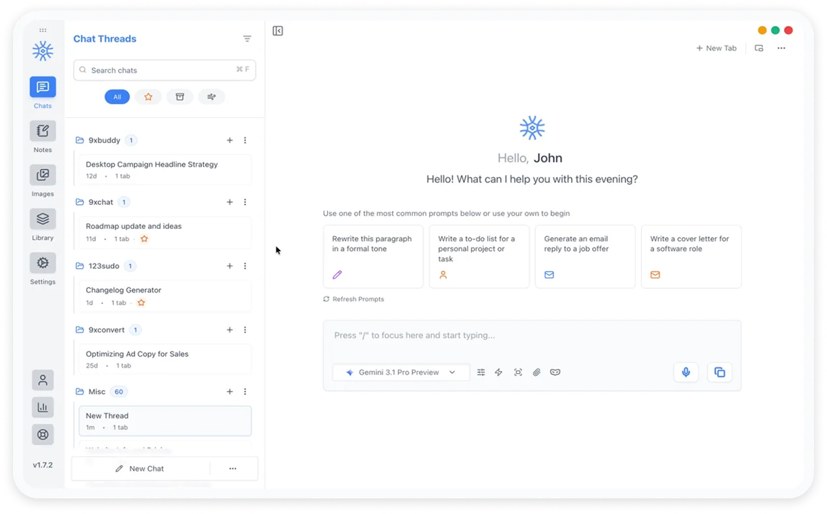Click the copy/duplicate icon in input box
The width and height of the screenshot is (827, 514).
720,372
